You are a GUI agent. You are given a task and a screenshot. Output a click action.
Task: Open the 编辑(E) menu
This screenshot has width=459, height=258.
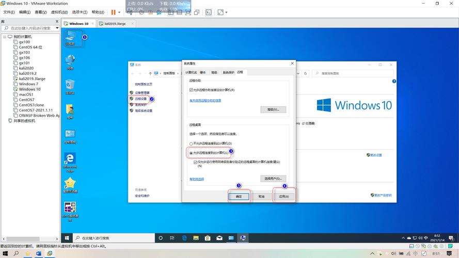[x=25, y=12]
